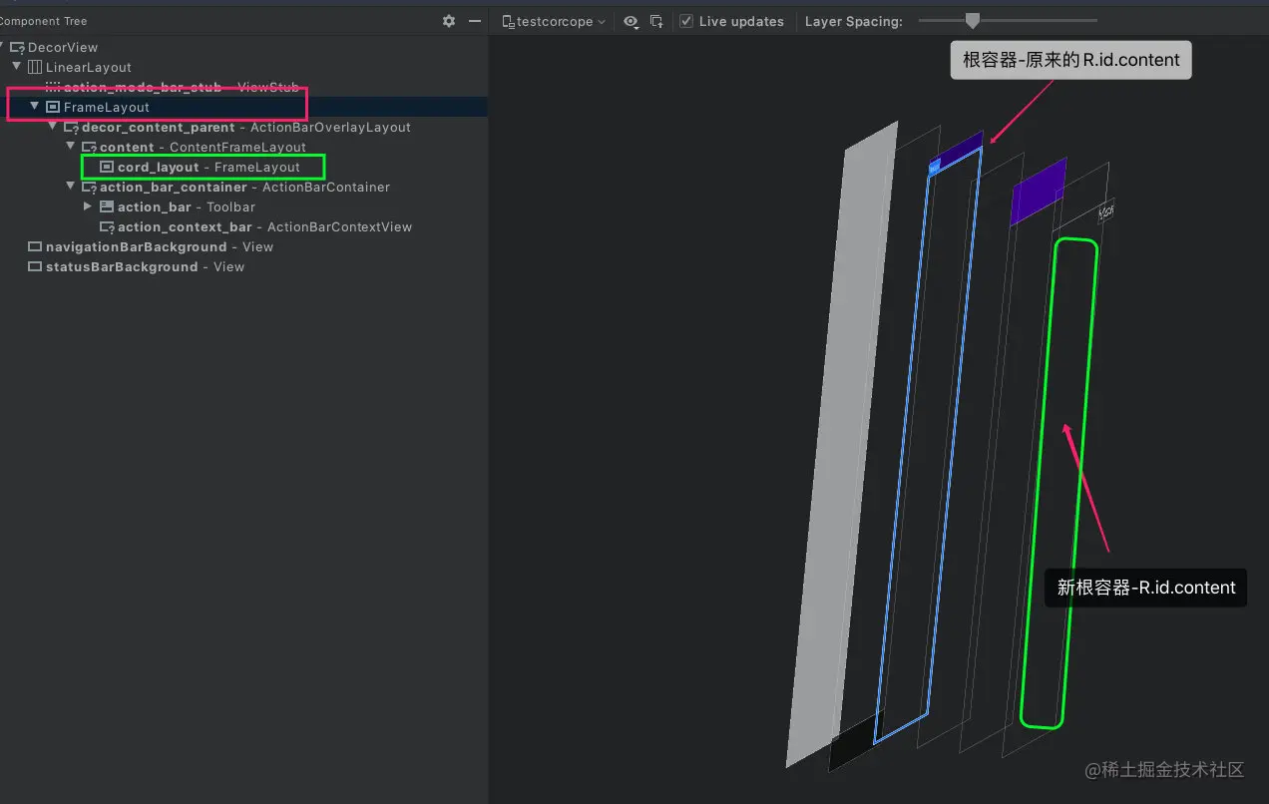This screenshot has width=1269, height=804.
Task: Open the view options eye menu
Action: coord(632,21)
